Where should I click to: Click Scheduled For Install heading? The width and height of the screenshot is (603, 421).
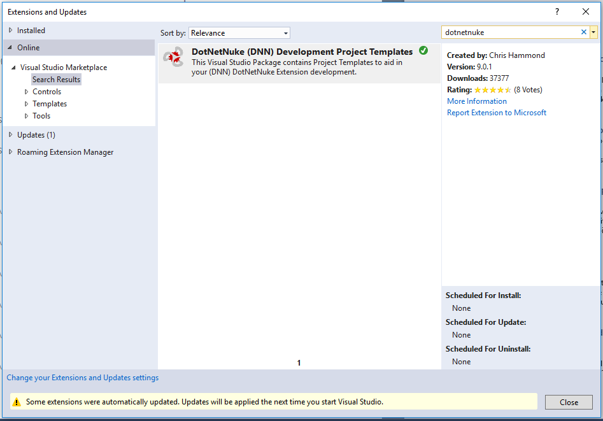[483, 296]
